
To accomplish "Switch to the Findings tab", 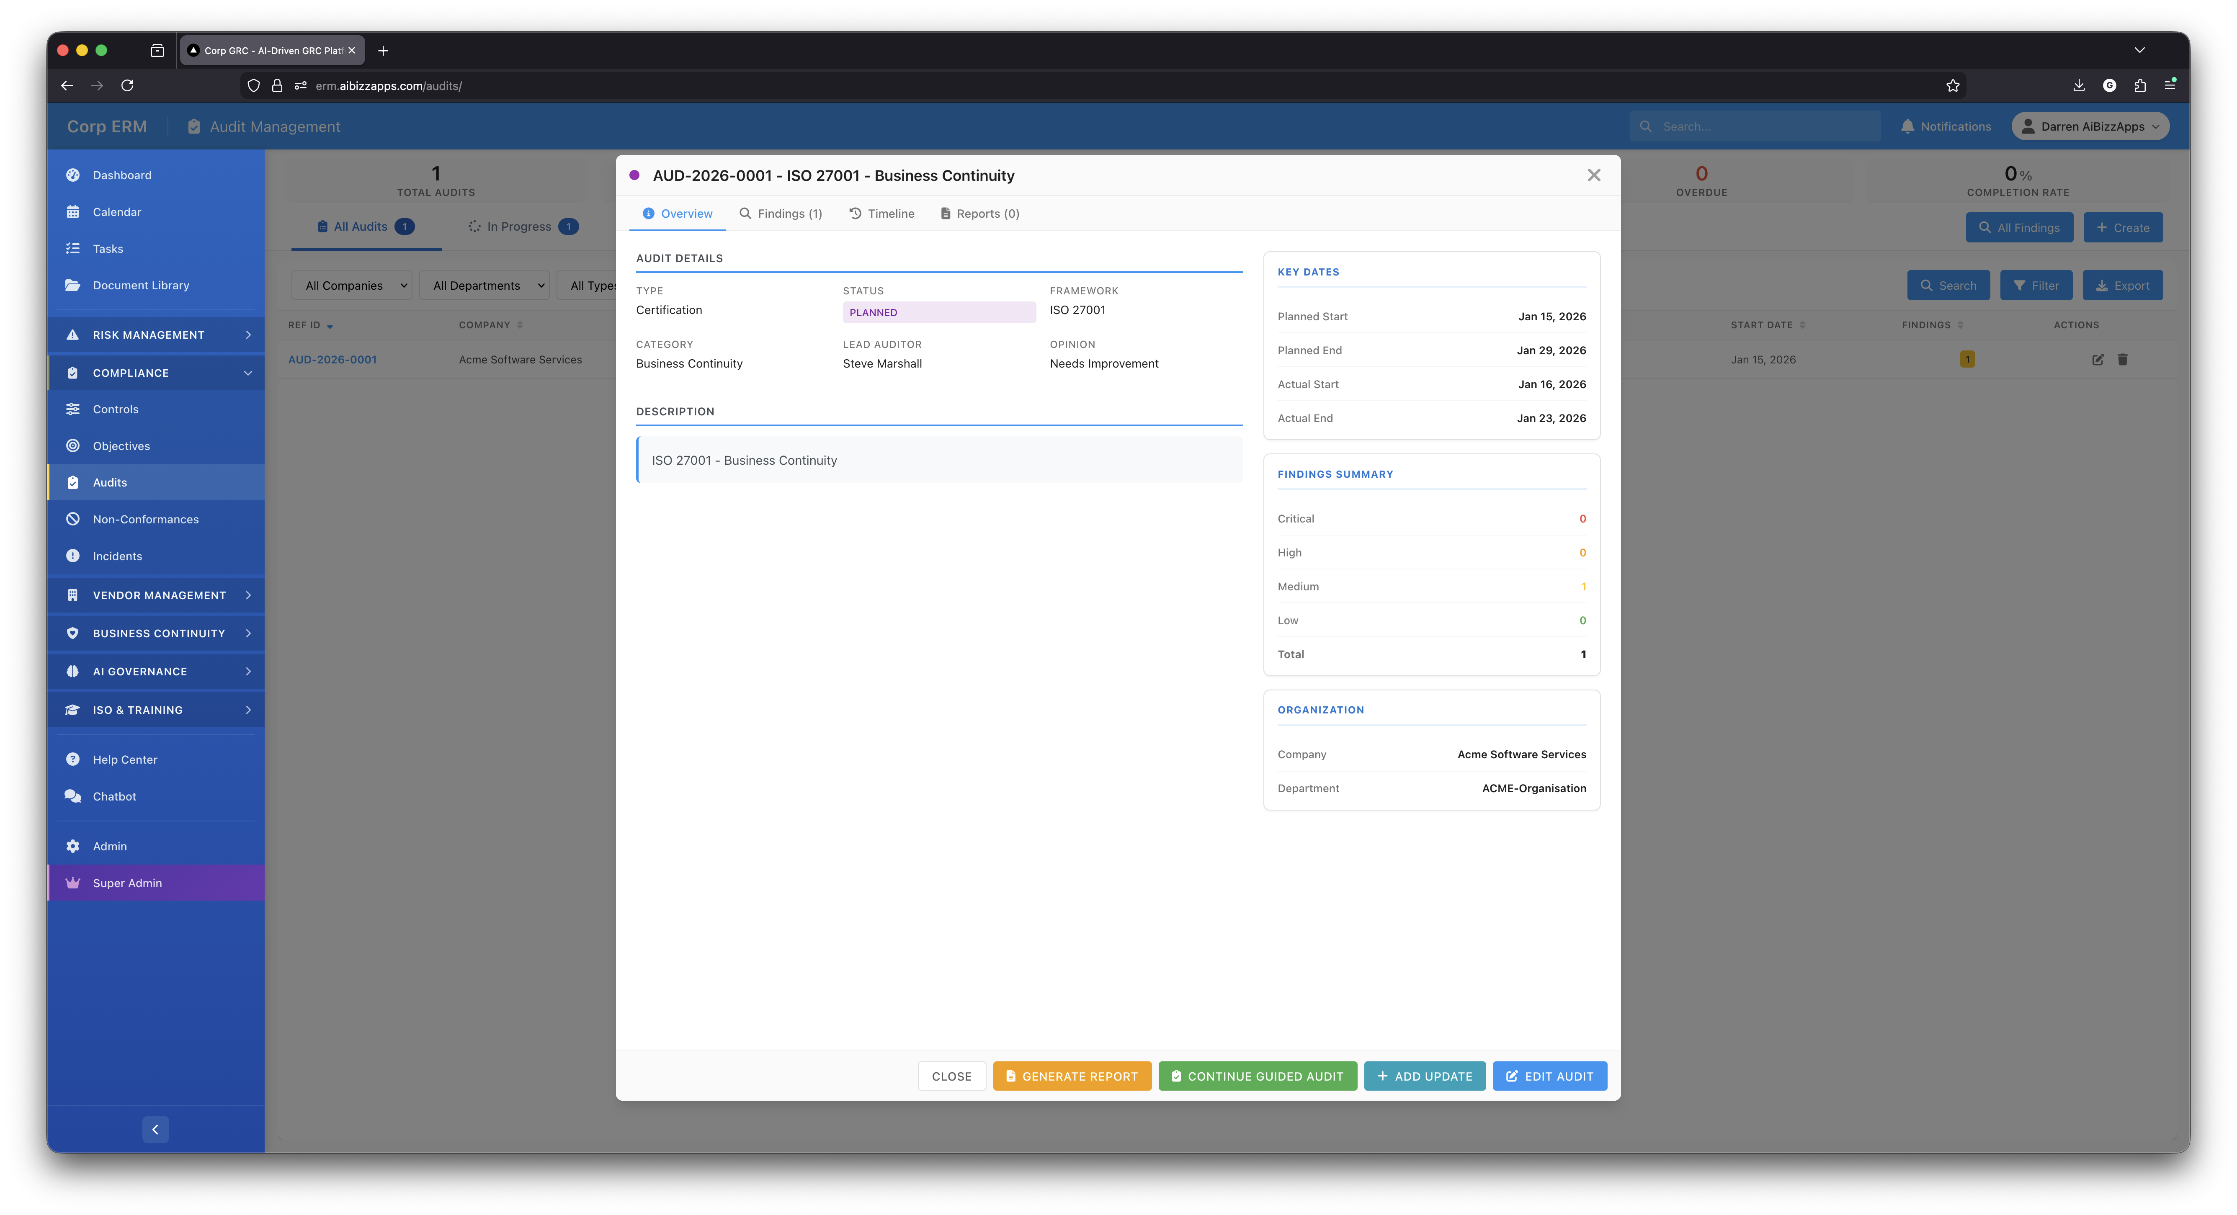I will pos(781,213).
